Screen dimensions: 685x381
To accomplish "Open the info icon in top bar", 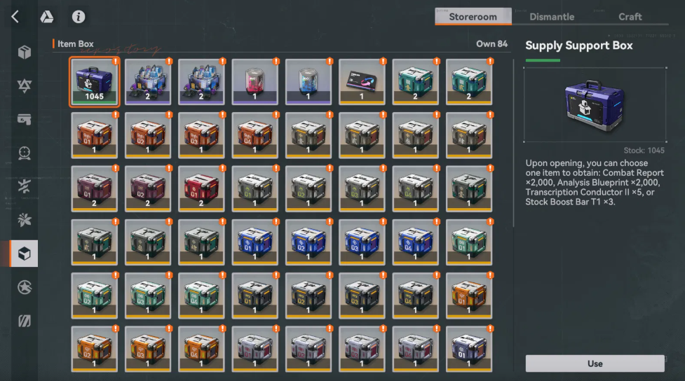I will coord(79,17).
